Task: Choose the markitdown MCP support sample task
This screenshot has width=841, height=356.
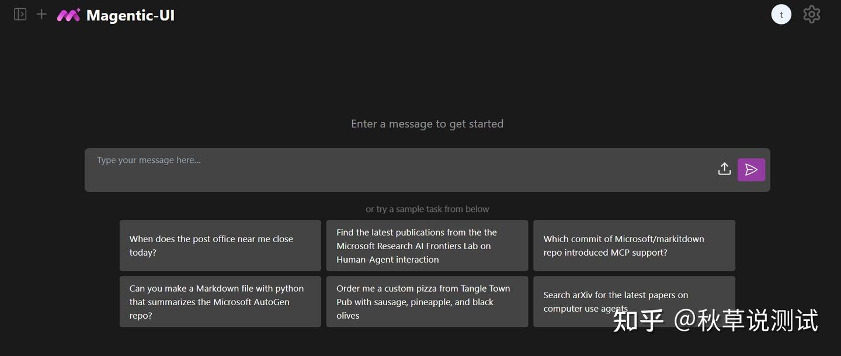Action: point(634,245)
